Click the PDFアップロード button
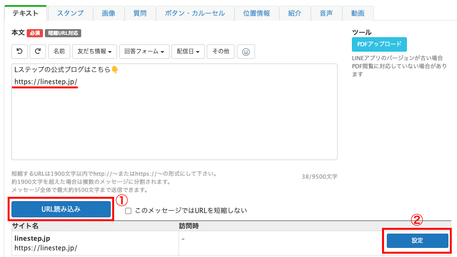Screen dimensions: 457x257 (379, 44)
